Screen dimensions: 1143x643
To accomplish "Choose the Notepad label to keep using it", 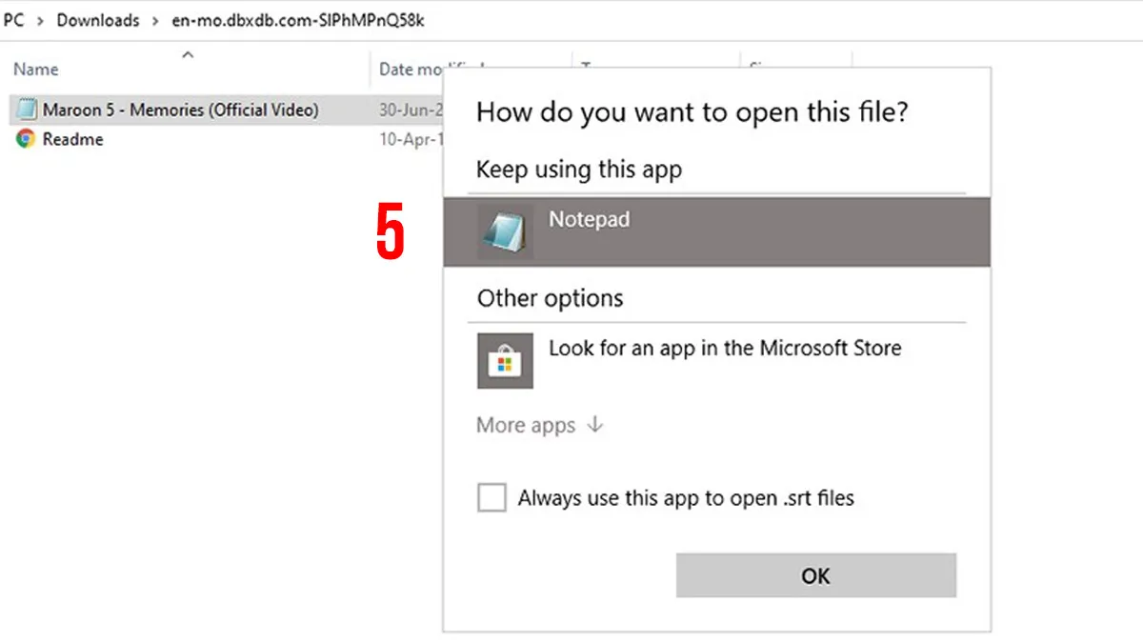I will click(589, 219).
